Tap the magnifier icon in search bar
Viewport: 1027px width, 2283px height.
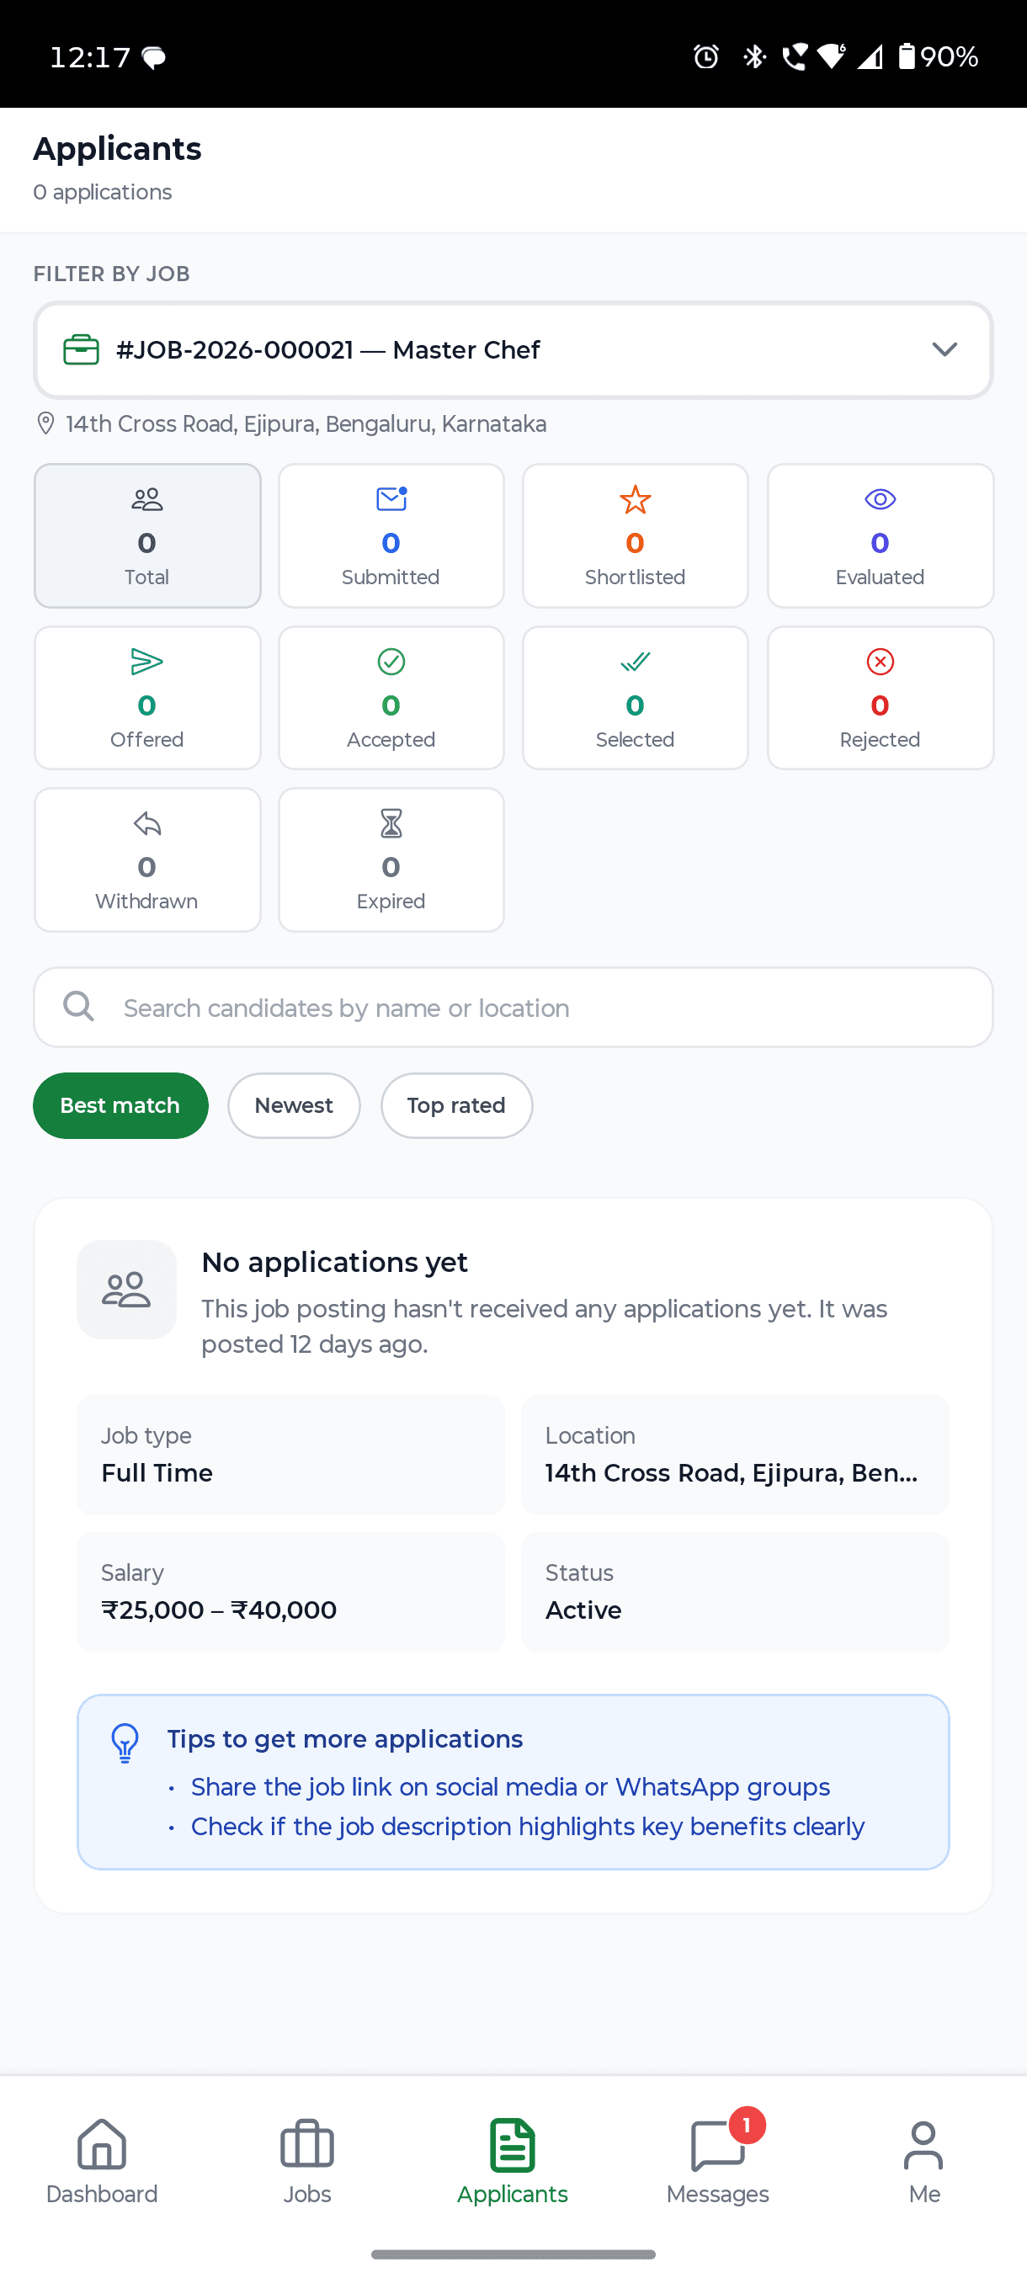click(x=79, y=1007)
